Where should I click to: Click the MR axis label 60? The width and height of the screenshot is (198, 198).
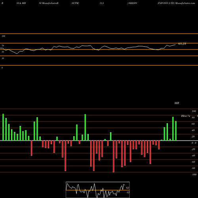(x=193, y=124)
